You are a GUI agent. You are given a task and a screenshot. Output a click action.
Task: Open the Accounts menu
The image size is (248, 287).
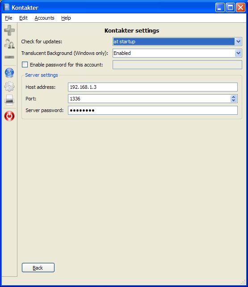(x=44, y=18)
